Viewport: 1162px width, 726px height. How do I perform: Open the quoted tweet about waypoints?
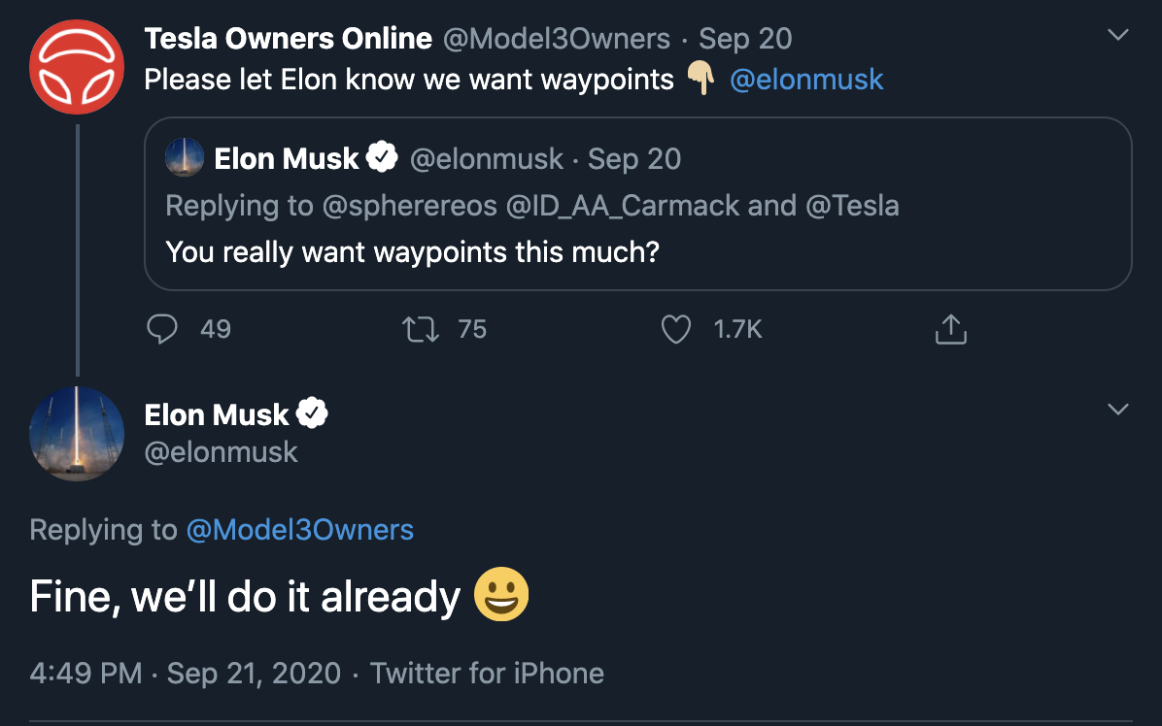pyautogui.click(x=638, y=204)
